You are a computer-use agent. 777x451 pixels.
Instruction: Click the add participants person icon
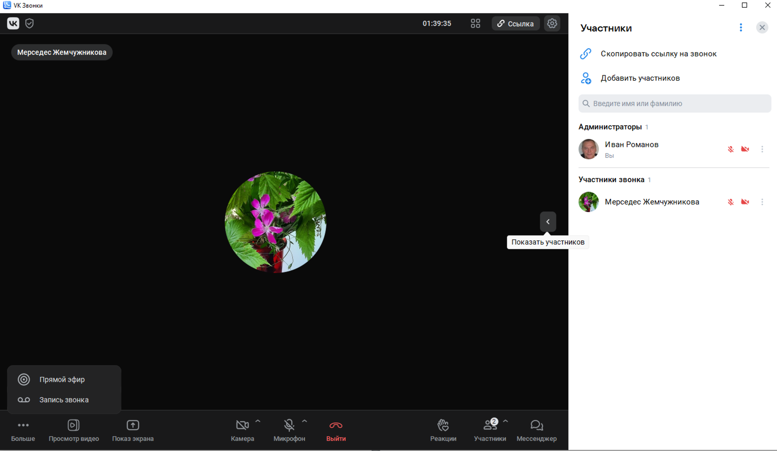tap(585, 78)
